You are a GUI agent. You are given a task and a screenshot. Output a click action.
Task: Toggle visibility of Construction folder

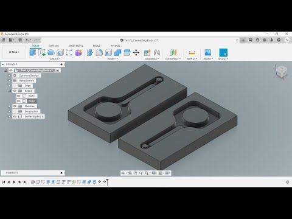(x=15, y=111)
